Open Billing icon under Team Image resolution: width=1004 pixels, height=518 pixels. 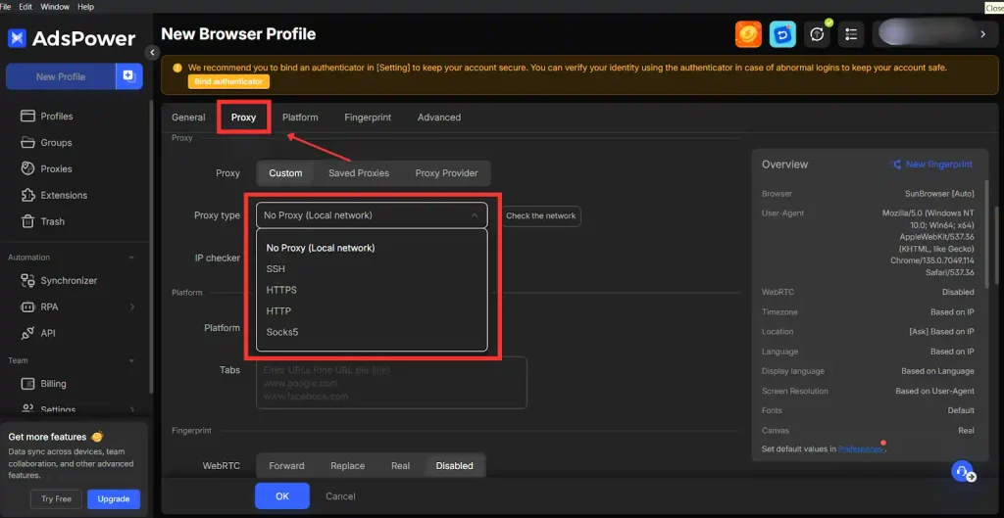pos(27,384)
